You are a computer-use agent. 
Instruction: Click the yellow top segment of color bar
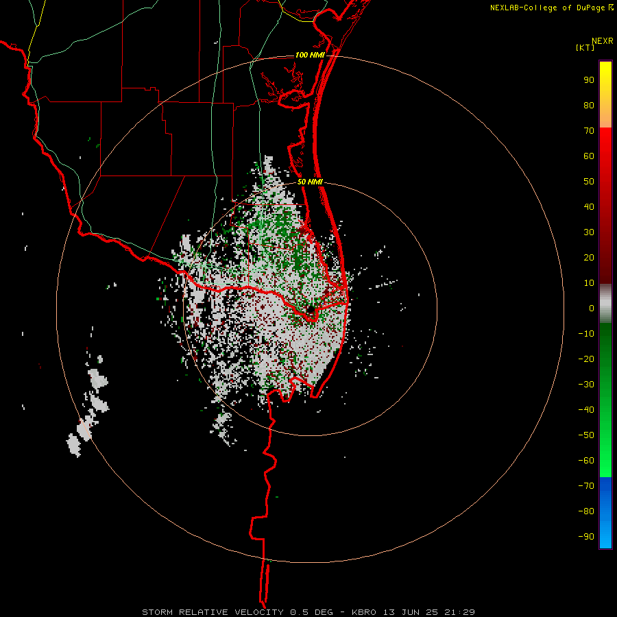pyautogui.click(x=605, y=95)
